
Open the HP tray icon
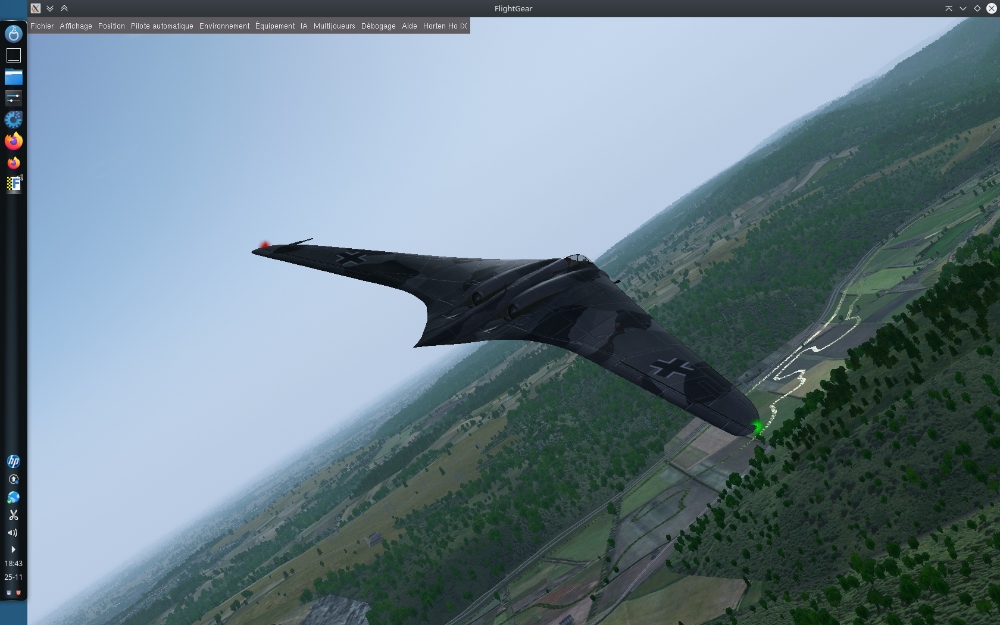(x=14, y=461)
